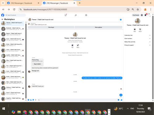Click the Search Facebook field
The width and height of the screenshot is (154, 115).
tap(15, 15)
